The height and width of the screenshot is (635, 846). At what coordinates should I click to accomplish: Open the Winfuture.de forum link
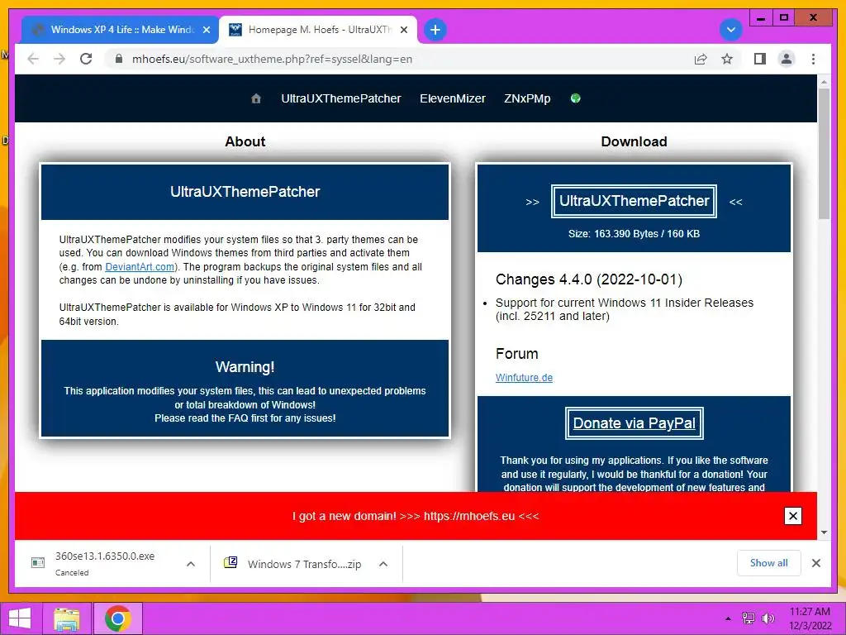(x=524, y=377)
